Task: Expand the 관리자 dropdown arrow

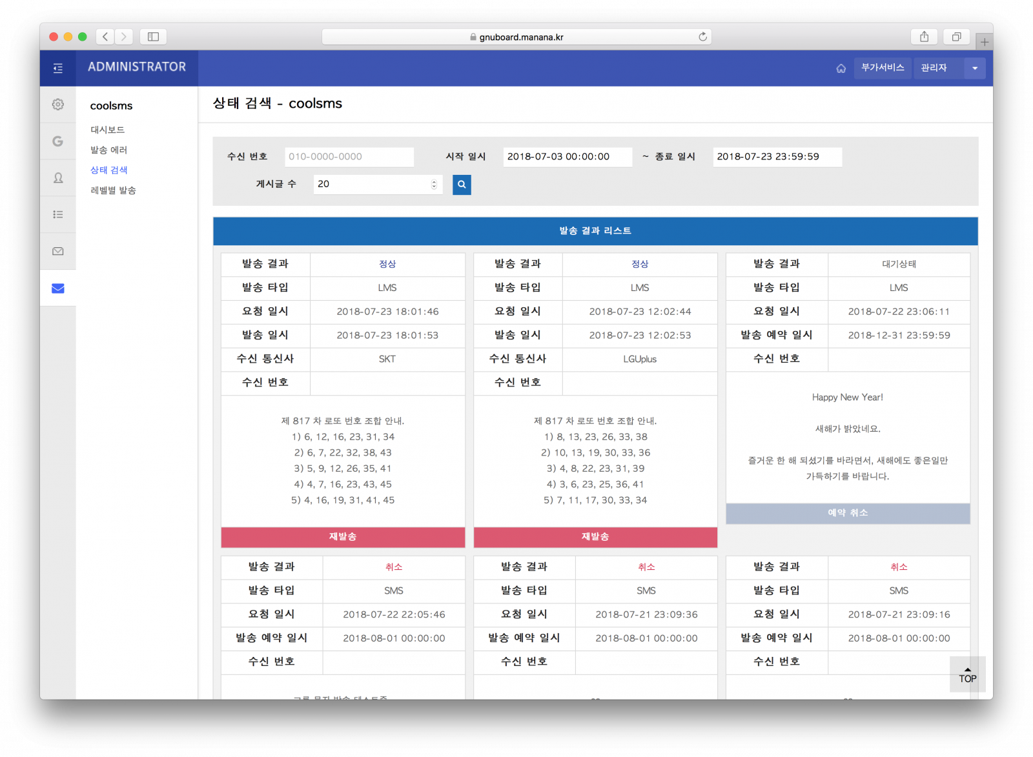Action: [x=974, y=68]
